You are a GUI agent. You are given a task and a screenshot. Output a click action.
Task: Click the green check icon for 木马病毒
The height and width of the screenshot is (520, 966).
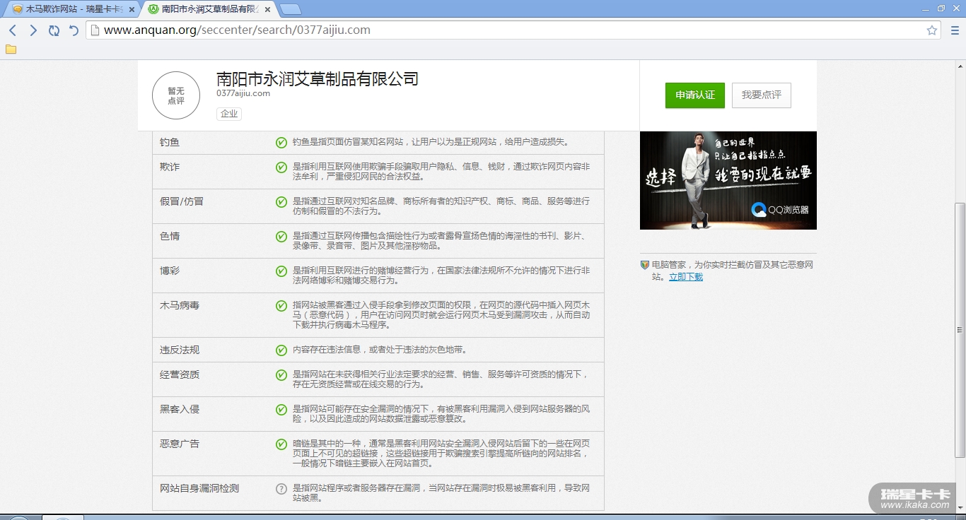[281, 306]
